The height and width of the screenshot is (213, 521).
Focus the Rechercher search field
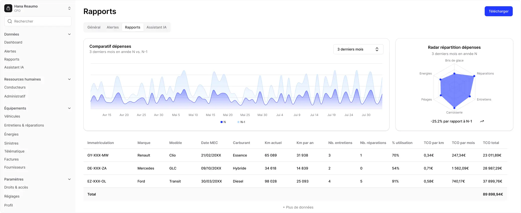point(38,21)
